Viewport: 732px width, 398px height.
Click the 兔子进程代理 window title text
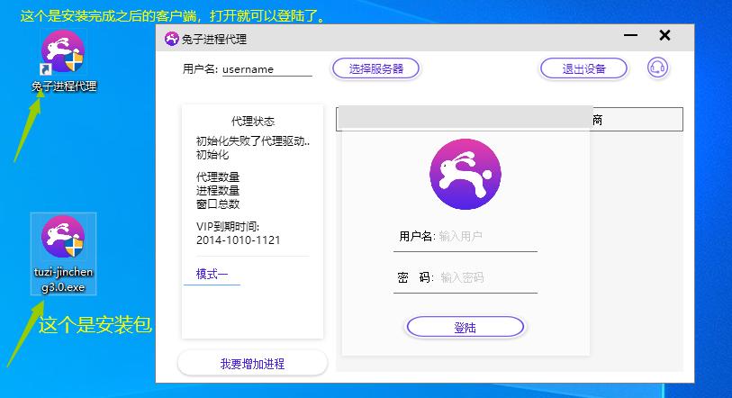[214, 39]
